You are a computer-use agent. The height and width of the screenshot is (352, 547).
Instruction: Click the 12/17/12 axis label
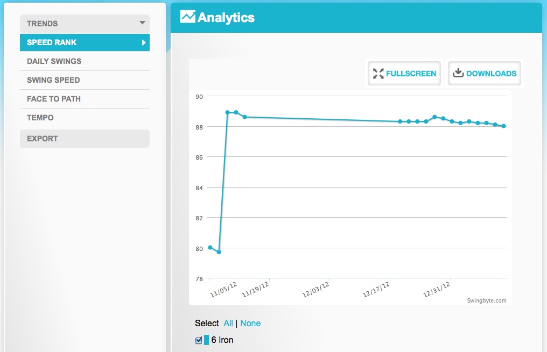pyautogui.click(x=376, y=290)
